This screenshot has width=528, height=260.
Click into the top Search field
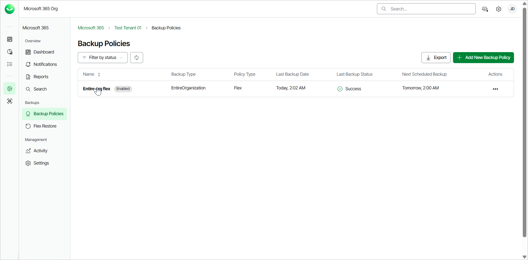pyautogui.click(x=426, y=9)
